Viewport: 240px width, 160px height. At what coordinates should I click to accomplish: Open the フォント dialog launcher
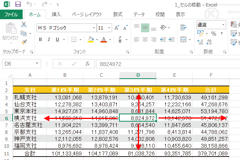(x=127, y=52)
